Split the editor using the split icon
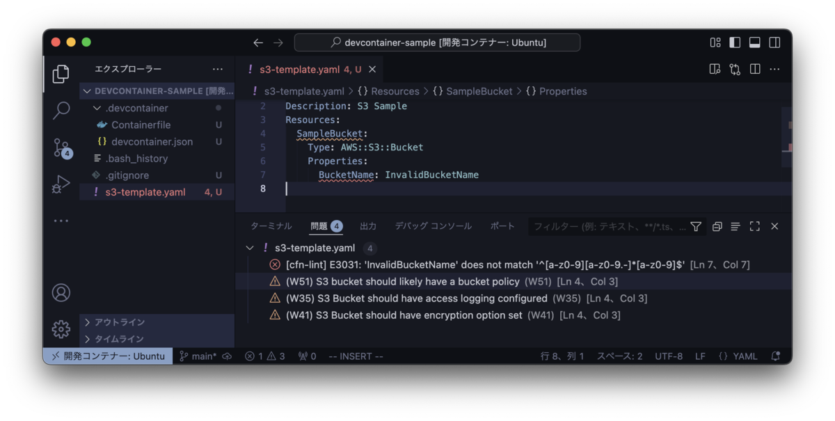The height and width of the screenshot is (421, 835). click(x=754, y=69)
